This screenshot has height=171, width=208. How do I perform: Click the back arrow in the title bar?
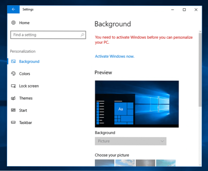(13, 10)
